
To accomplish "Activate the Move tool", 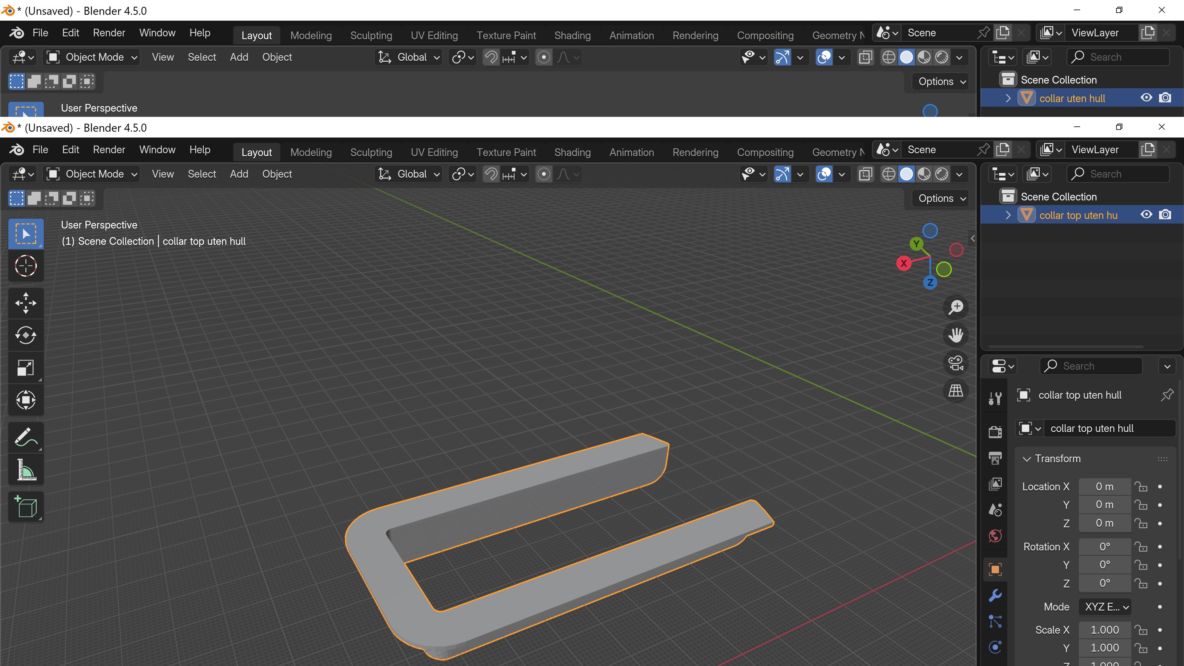I will [26, 303].
